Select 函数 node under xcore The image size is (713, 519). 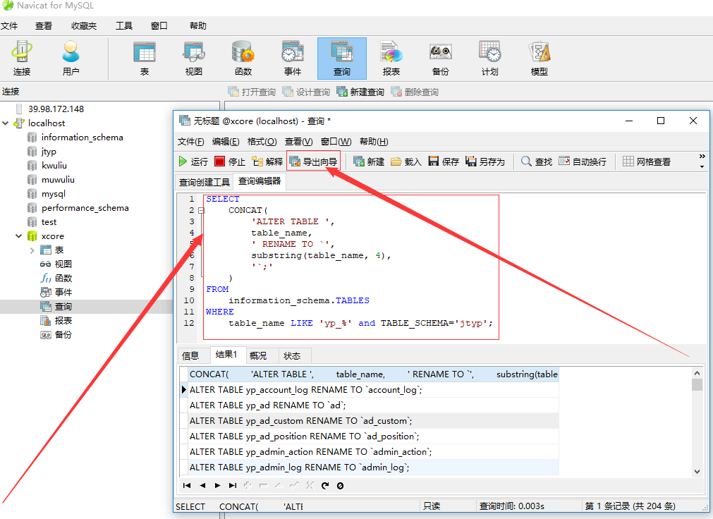click(63, 279)
